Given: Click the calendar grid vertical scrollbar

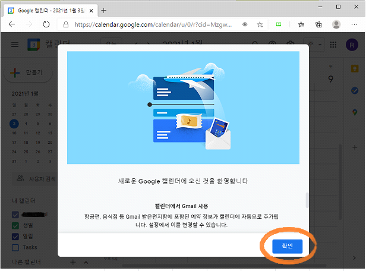Looking at the screenshot, I should pyautogui.click(x=340, y=182).
